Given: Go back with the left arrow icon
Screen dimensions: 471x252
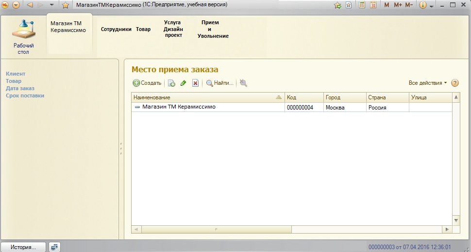Looking at the screenshot, I should 30,5.
